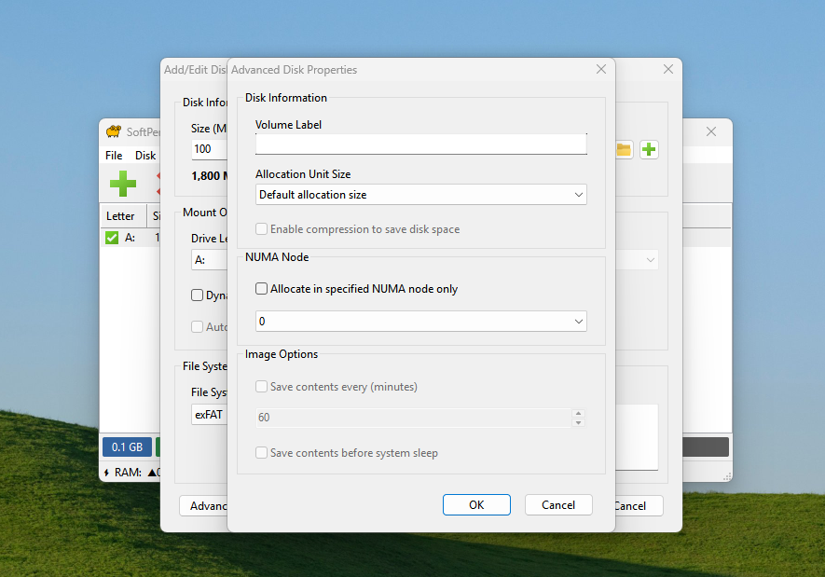
Task: Increase the save interval minutes spinner
Action: click(578, 413)
